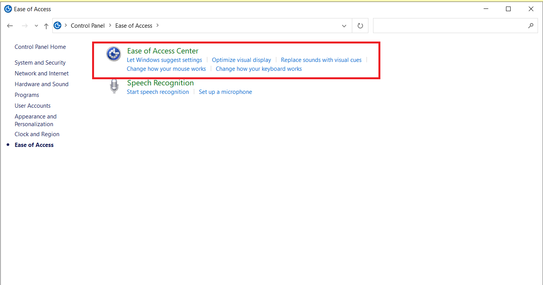Go to System and Security

coord(40,63)
